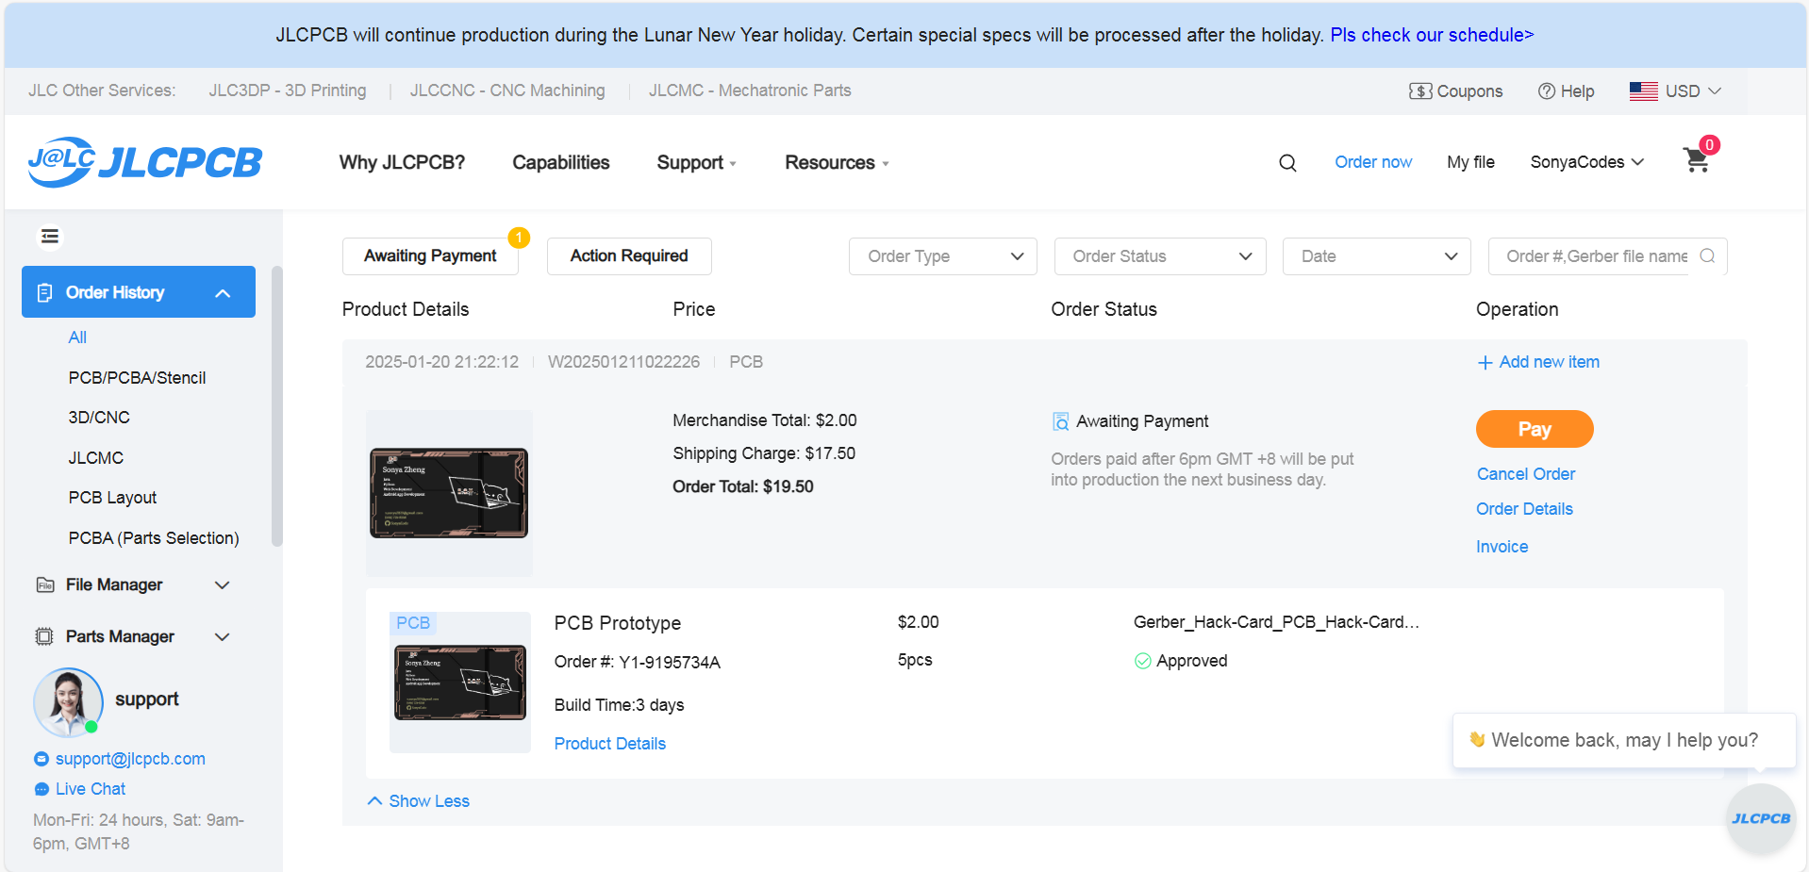Open JLC3DP - 3D Printing link
The image size is (1809, 872).
tap(288, 90)
